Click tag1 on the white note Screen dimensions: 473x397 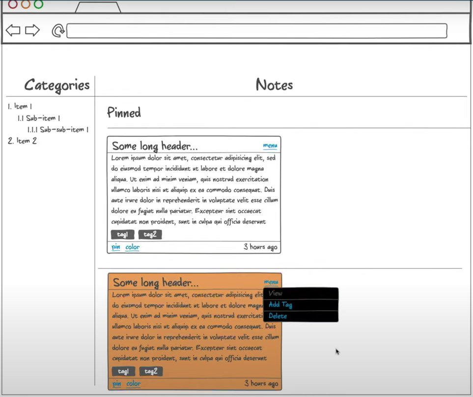pos(122,235)
